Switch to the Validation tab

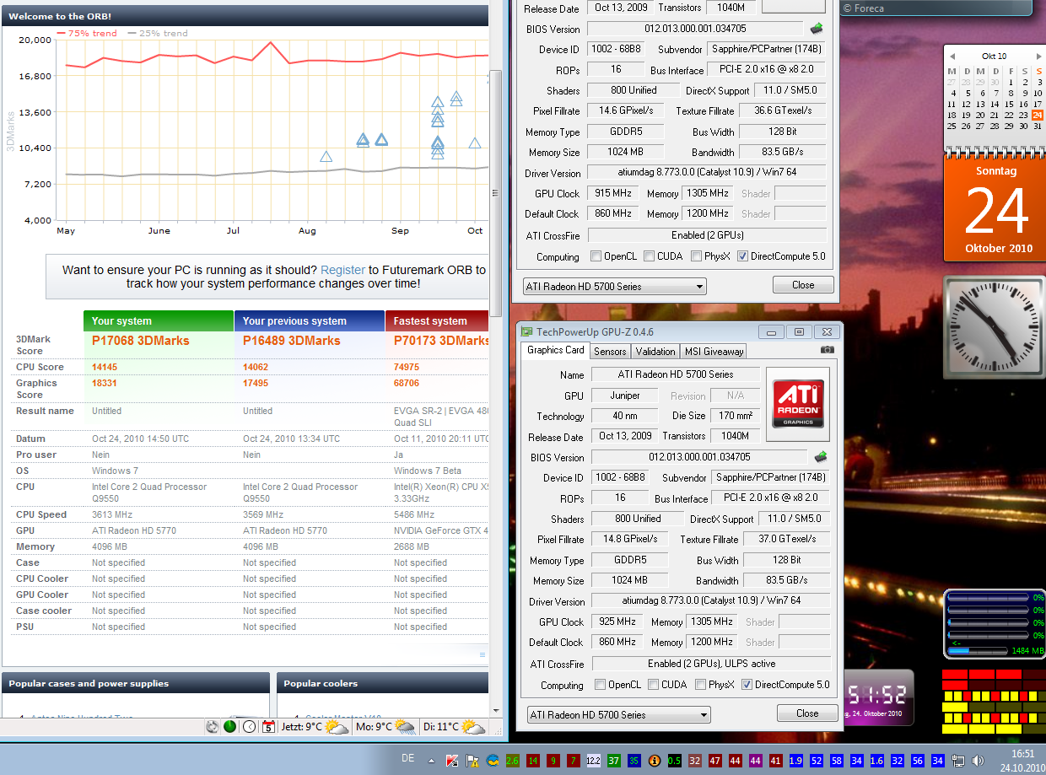point(655,351)
